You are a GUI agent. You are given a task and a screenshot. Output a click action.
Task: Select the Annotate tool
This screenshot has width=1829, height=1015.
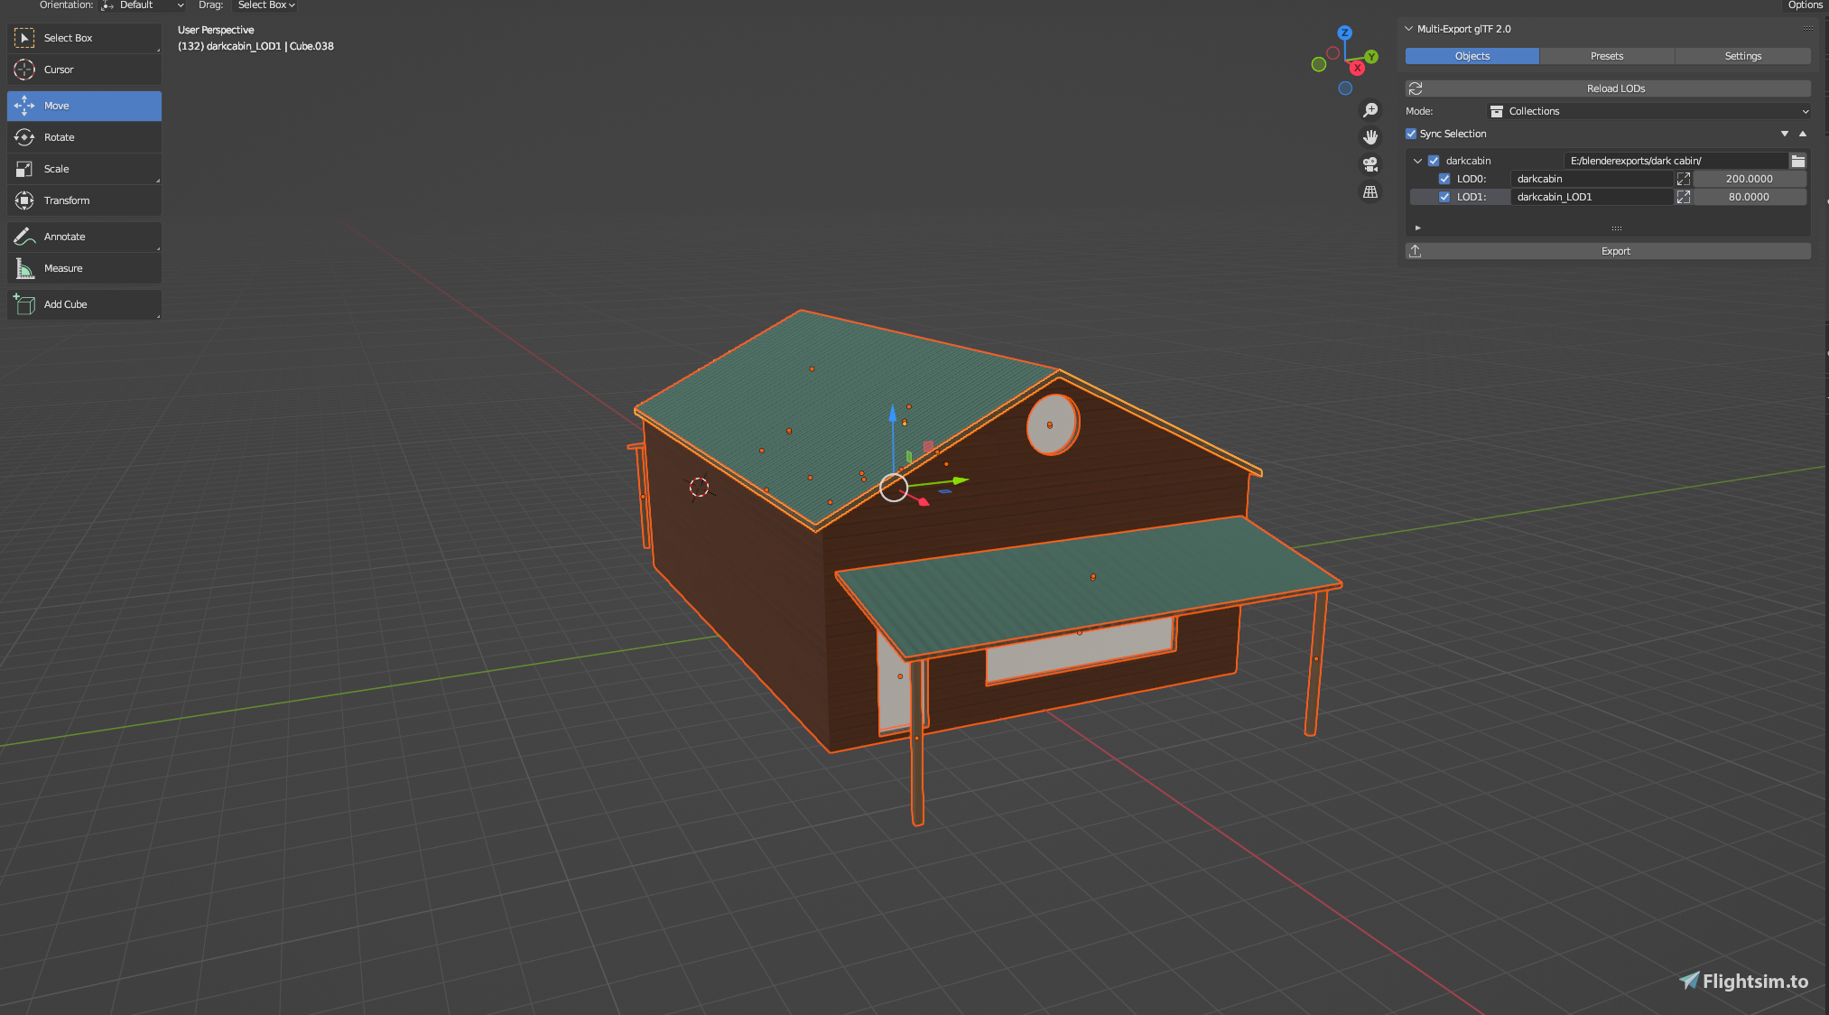pos(84,237)
